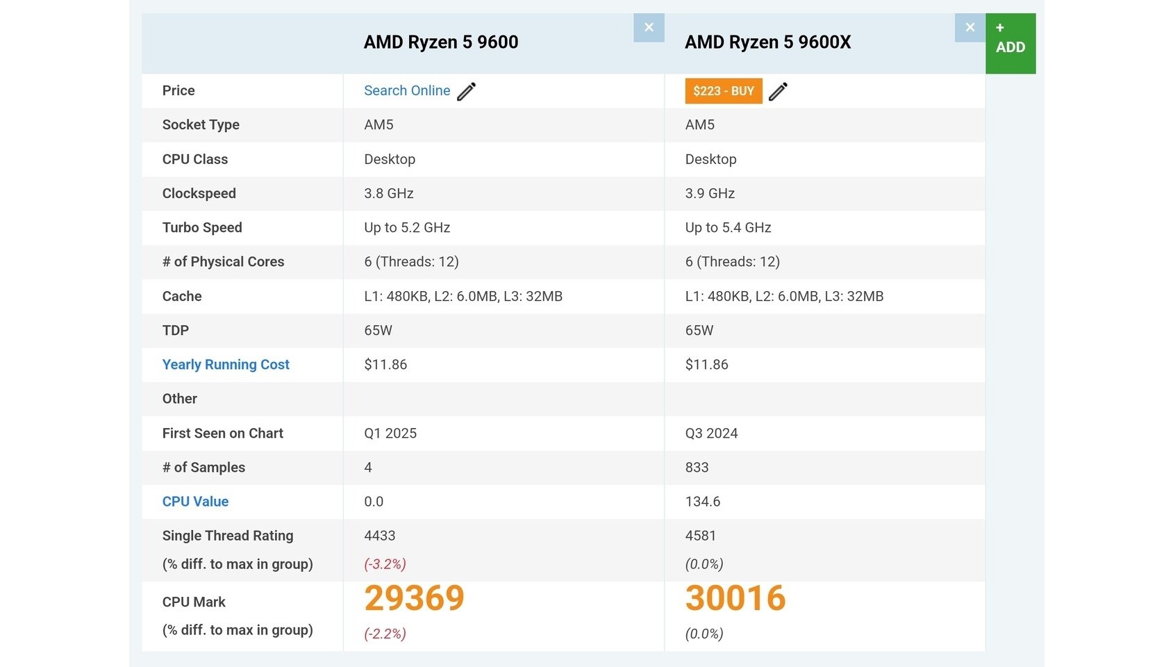The image size is (1157, 667).
Task: Click the (-3.2%) single thread difference
Action: point(385,564)
